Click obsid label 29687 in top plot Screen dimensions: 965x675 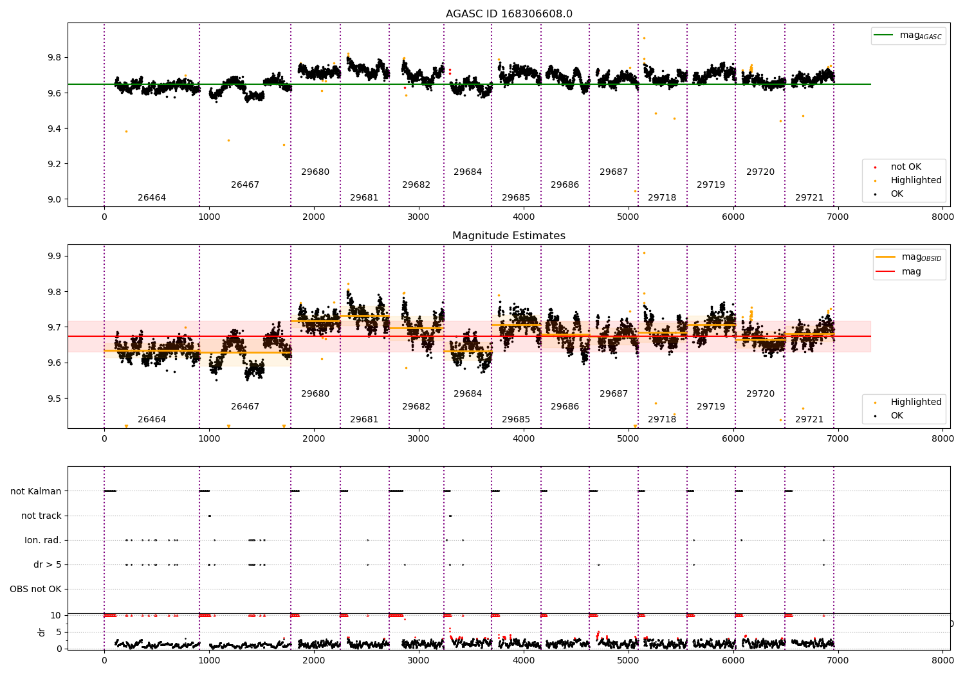tap(614, 172)
